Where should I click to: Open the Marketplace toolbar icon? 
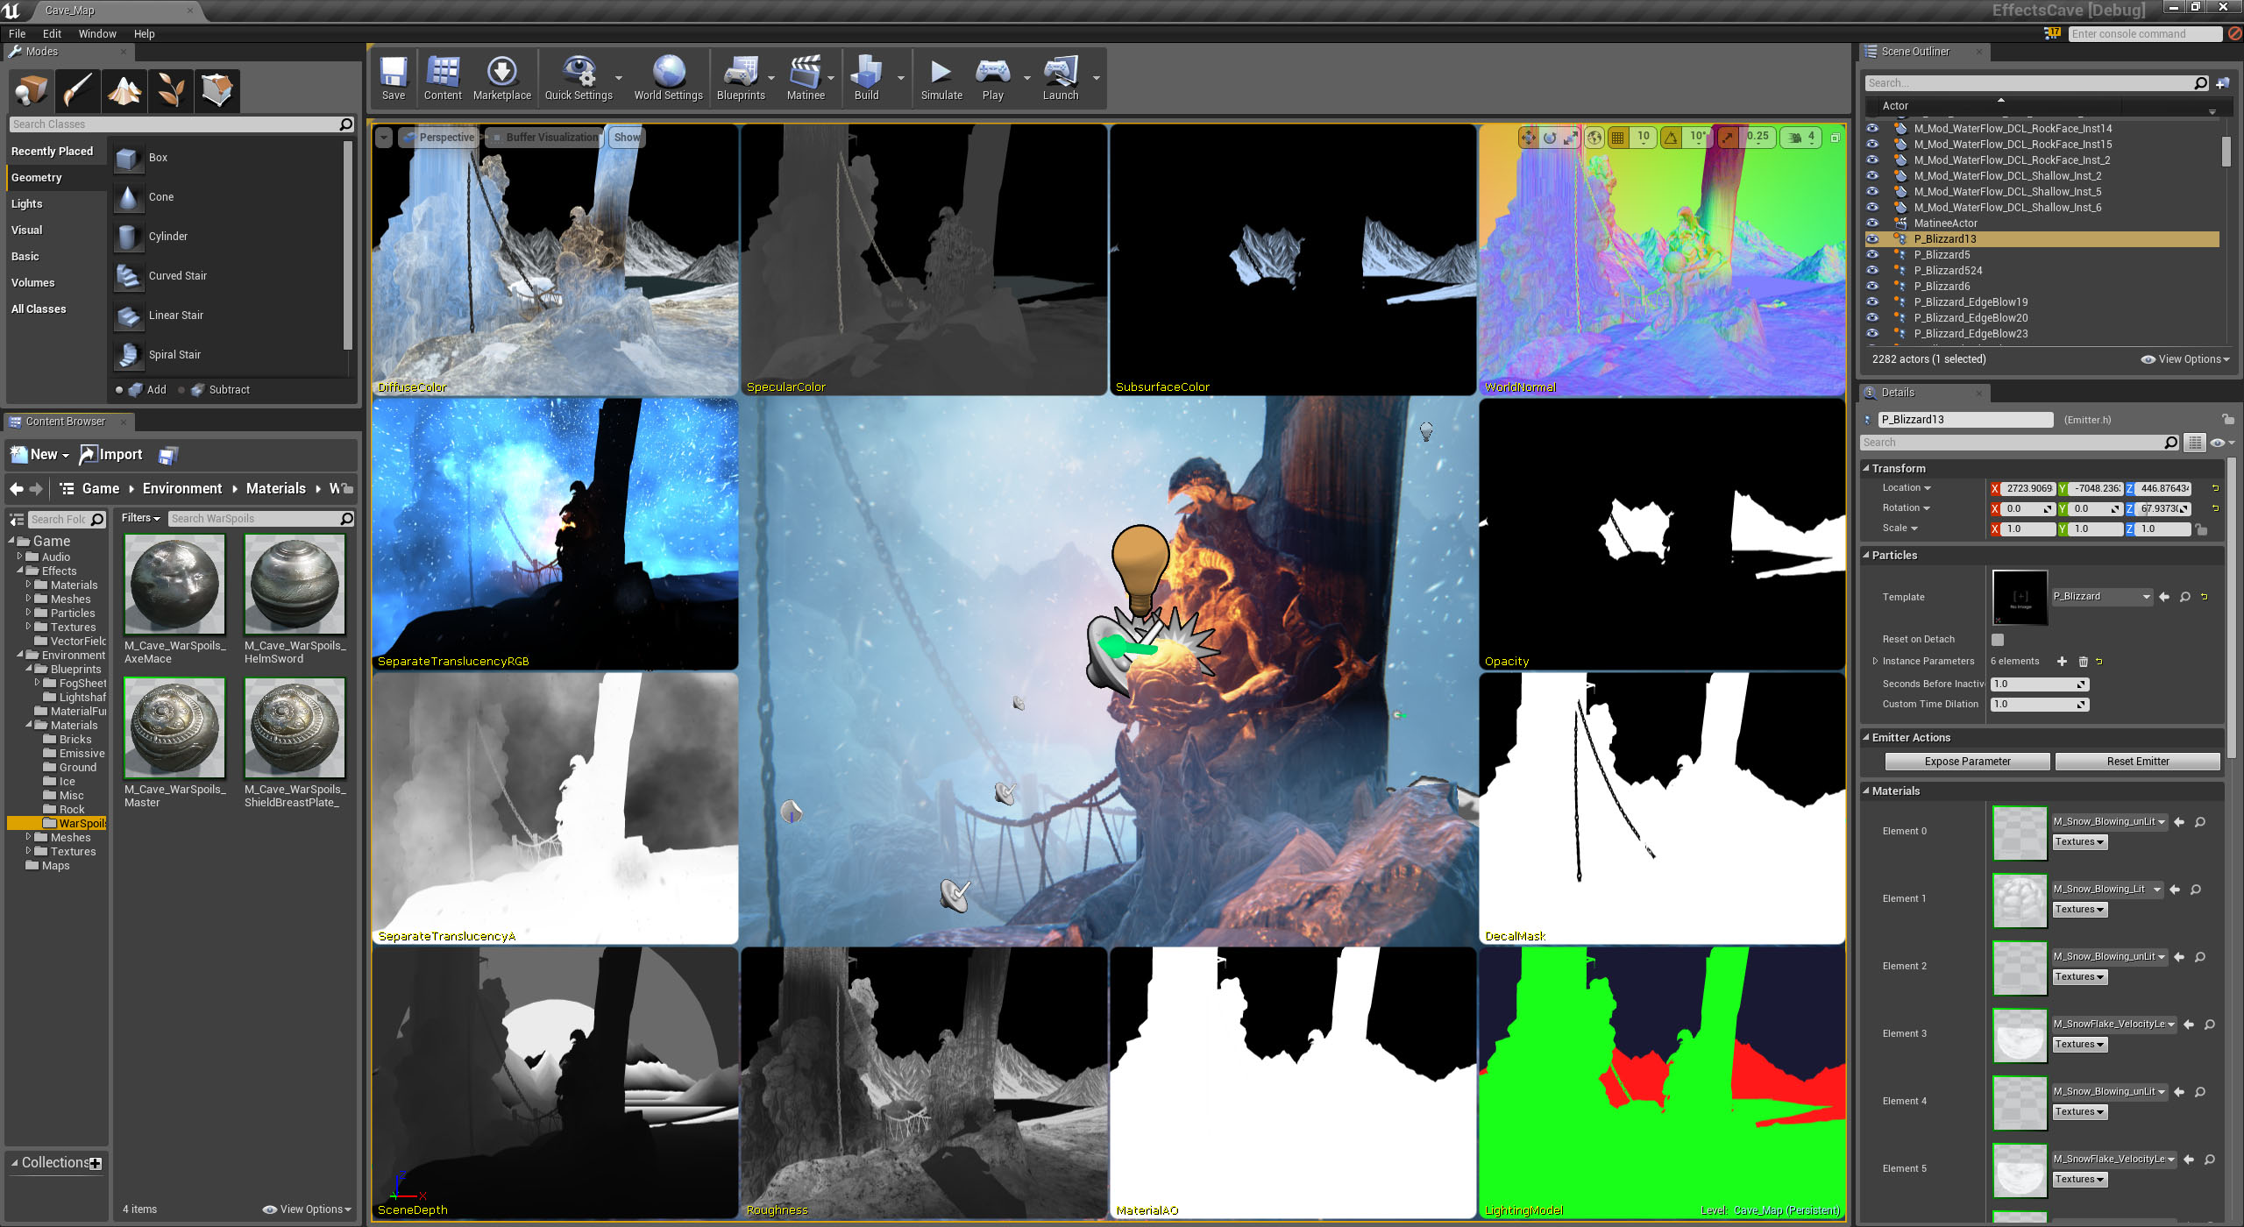pyautogui.click(x=501, y=78)
